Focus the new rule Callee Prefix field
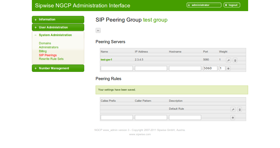This screenshot has height=148, width=280. coord(117,117)
